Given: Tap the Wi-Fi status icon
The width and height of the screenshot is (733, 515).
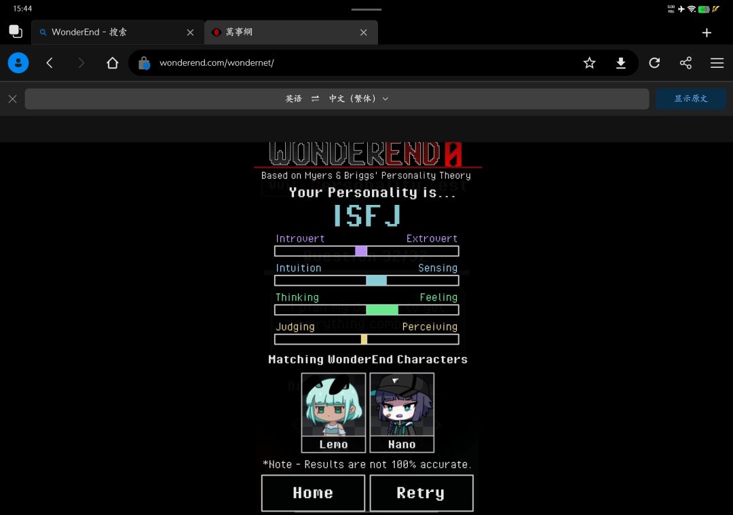Looking at the screenshot, I should [x=692, y=9].
